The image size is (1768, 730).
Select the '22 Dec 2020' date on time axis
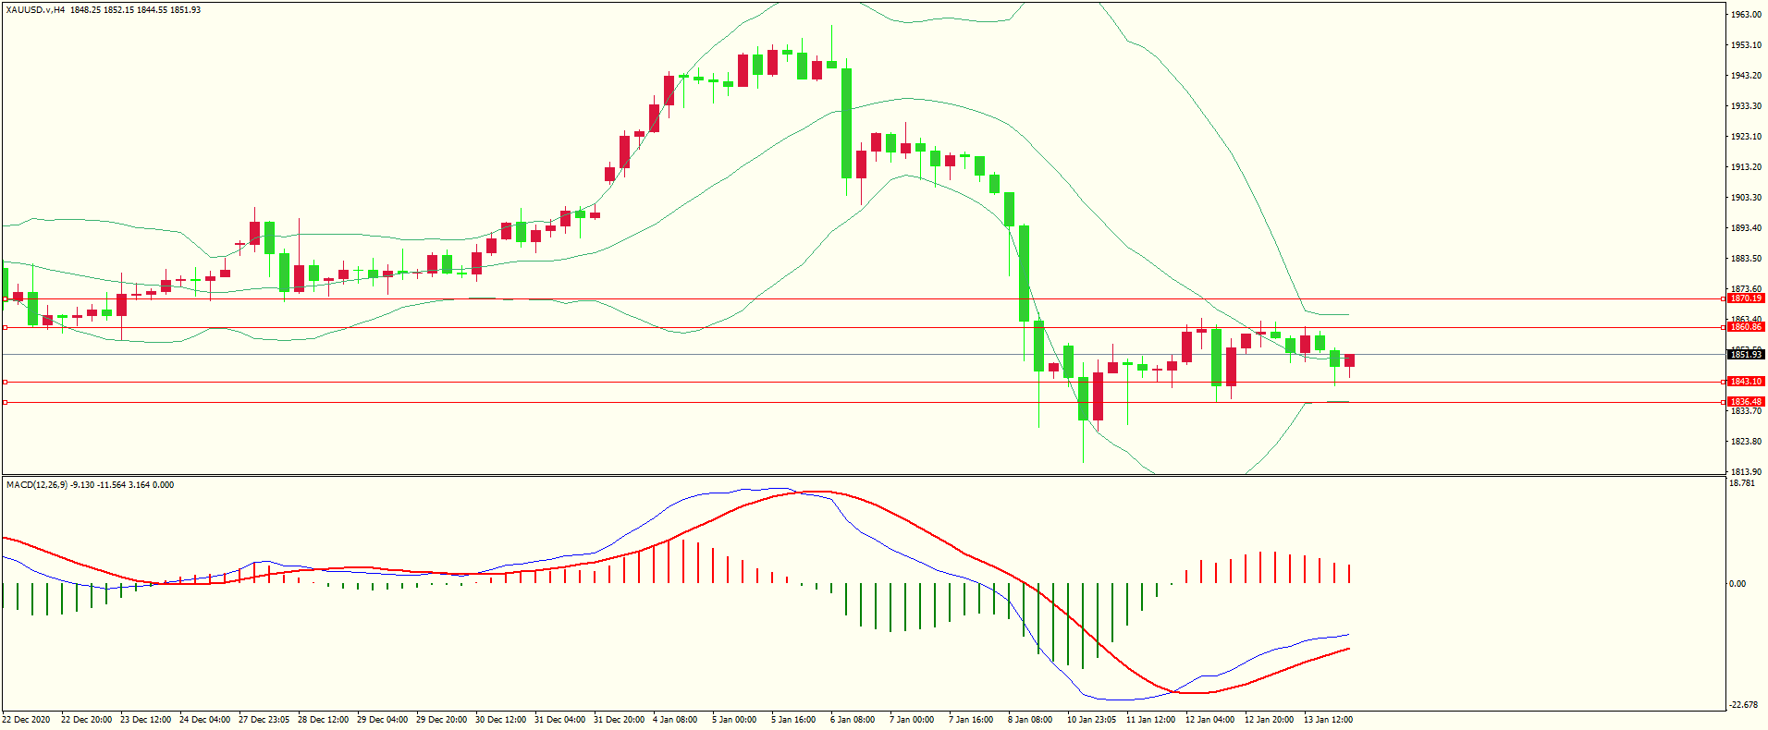tap(27, 720)
